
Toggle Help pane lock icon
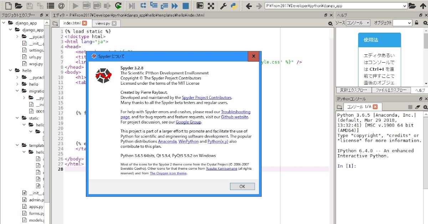416,23
